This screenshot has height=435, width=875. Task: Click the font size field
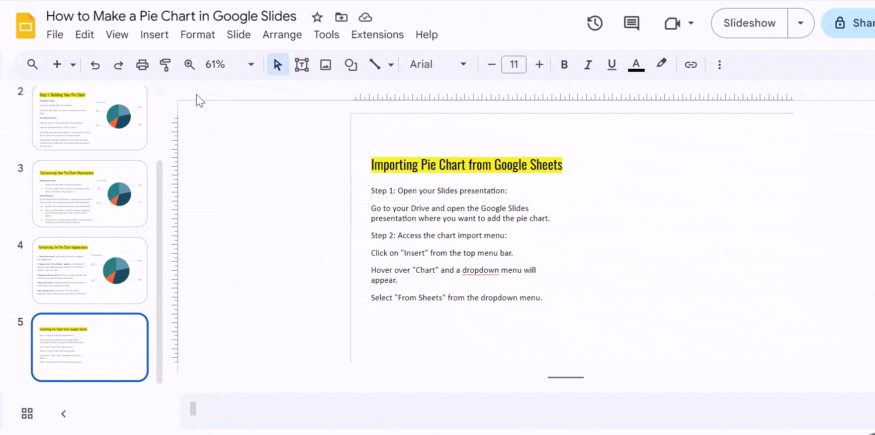coord(514,64)
